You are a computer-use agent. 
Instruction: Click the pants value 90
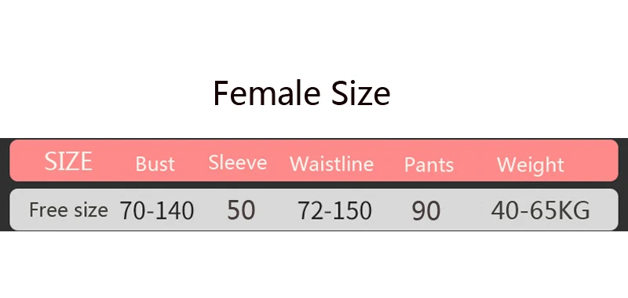point(426,211)
